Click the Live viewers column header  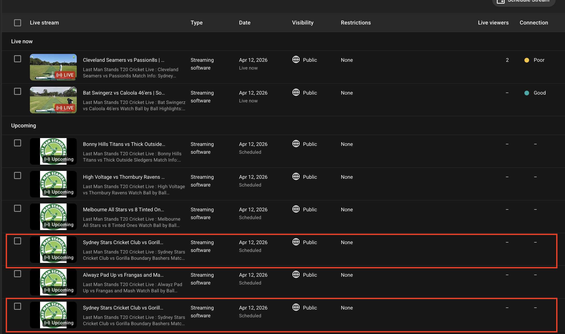(x=493, y=23)
